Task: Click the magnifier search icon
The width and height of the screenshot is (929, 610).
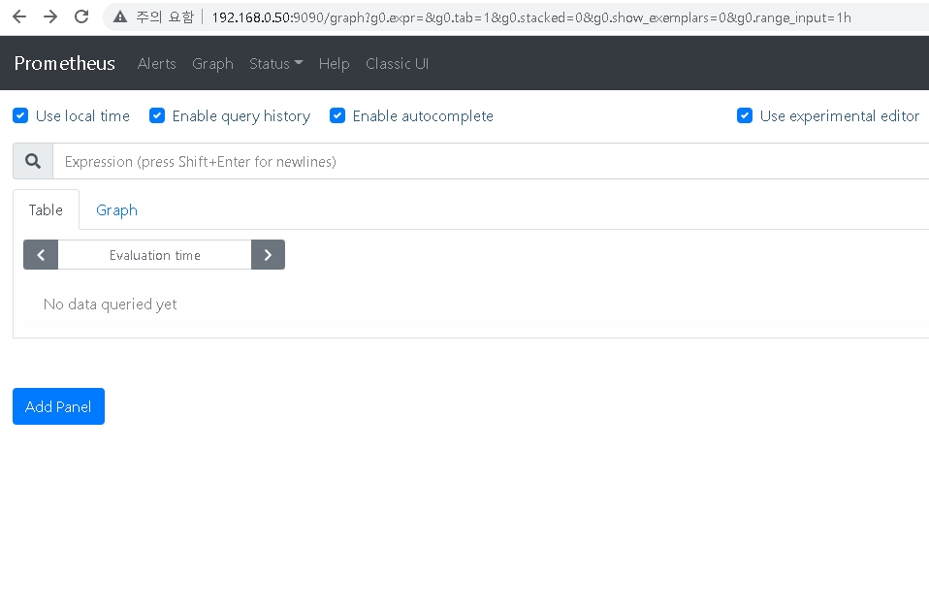Action: [33, 161]
